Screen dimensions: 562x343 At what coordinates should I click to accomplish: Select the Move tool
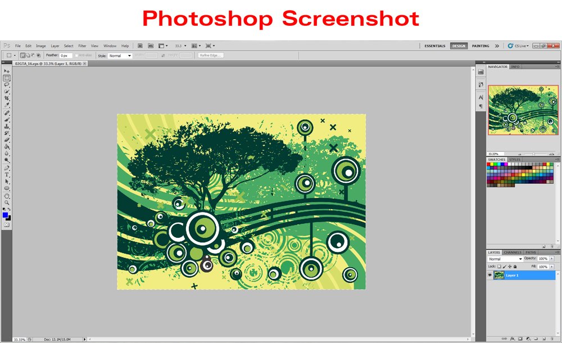(x=7, y=70)
